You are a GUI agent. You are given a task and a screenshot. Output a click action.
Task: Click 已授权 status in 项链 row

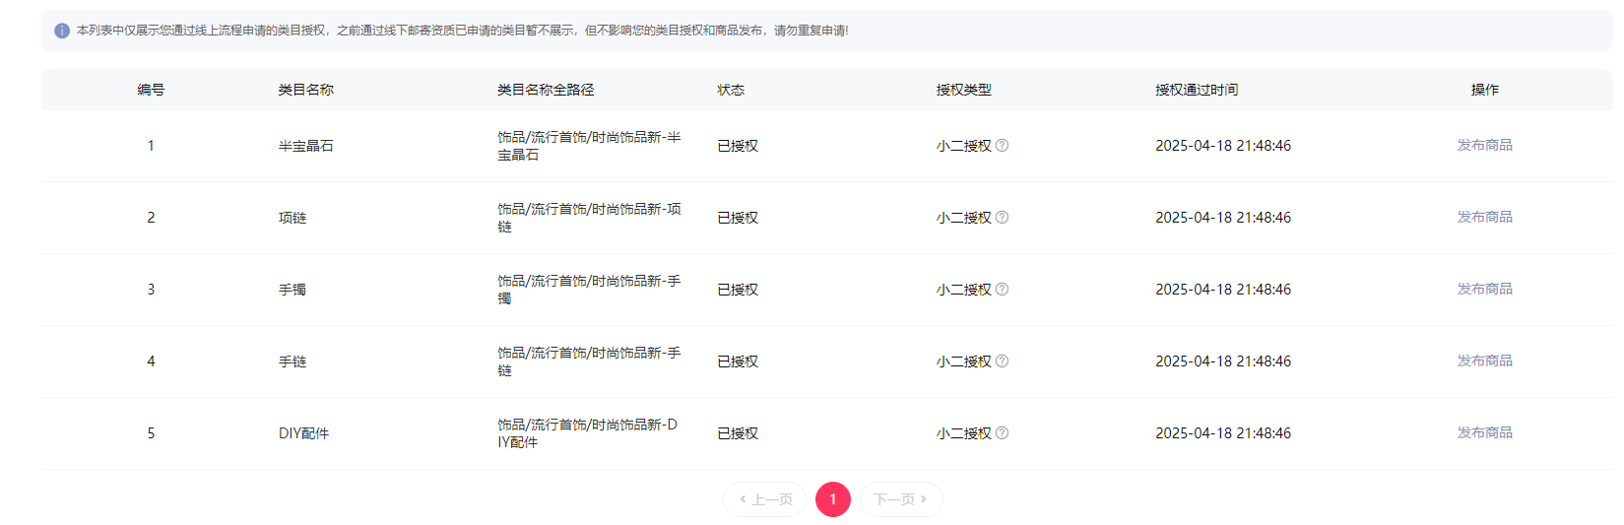738,218
